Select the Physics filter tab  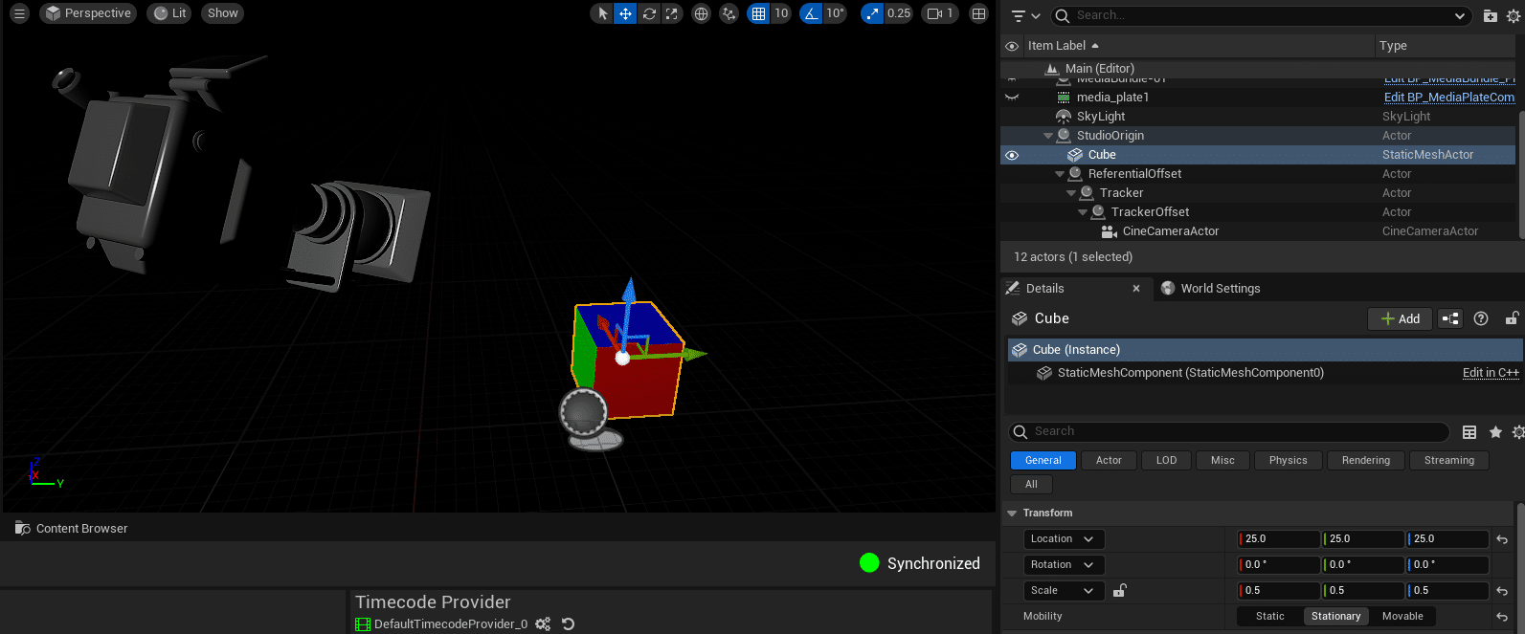[1288, 461]
